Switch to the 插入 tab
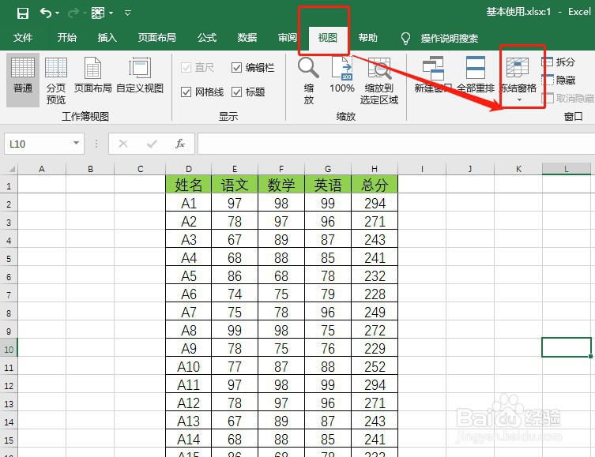Viewport: 595px width, 457px height. pos(107,38)
